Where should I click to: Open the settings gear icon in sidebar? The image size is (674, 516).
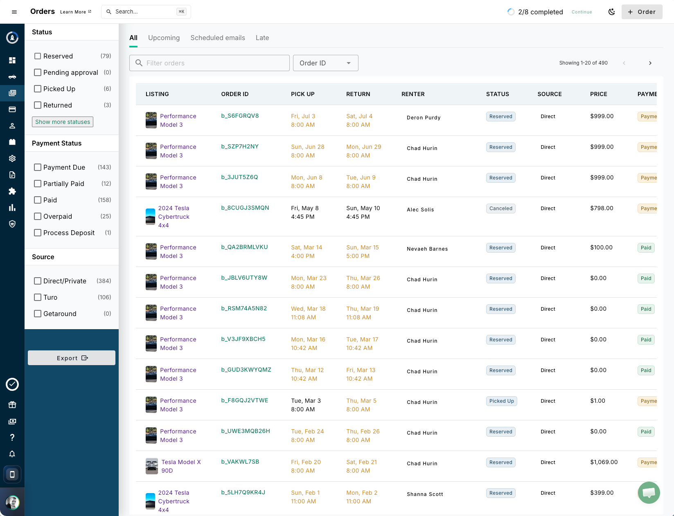tap(12, 158)
